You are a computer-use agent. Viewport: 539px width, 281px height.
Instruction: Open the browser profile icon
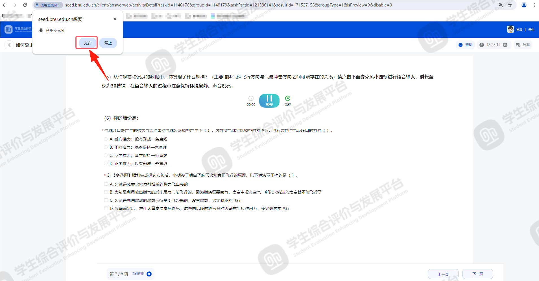[524, 5]
